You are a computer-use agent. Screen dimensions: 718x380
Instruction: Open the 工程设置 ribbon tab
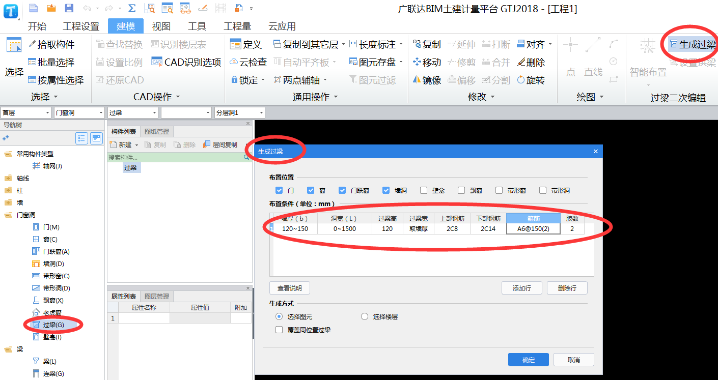[x=81, y=26]
